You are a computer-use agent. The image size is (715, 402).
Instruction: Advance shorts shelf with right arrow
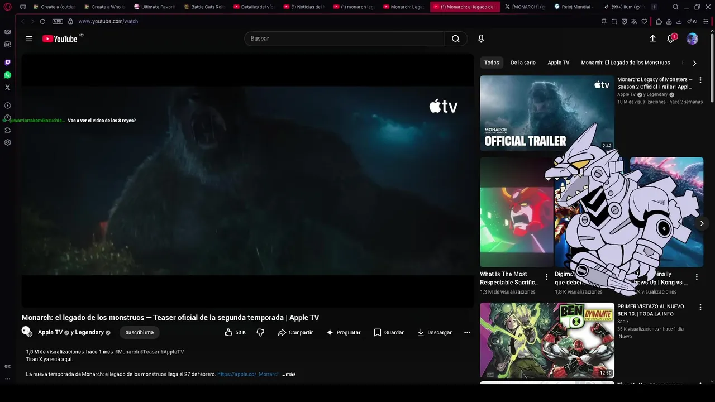coord(702,223)
